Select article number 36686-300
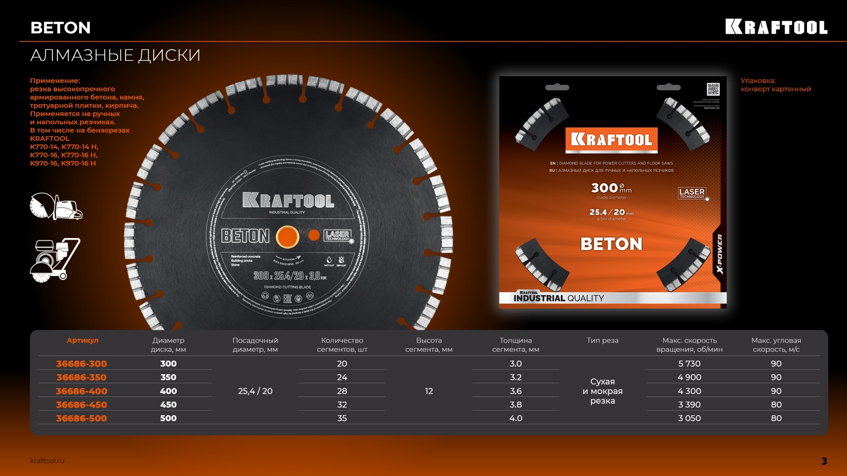Viewport: 847px width, 476px height. pyautogui.click(x=82, y=364)
